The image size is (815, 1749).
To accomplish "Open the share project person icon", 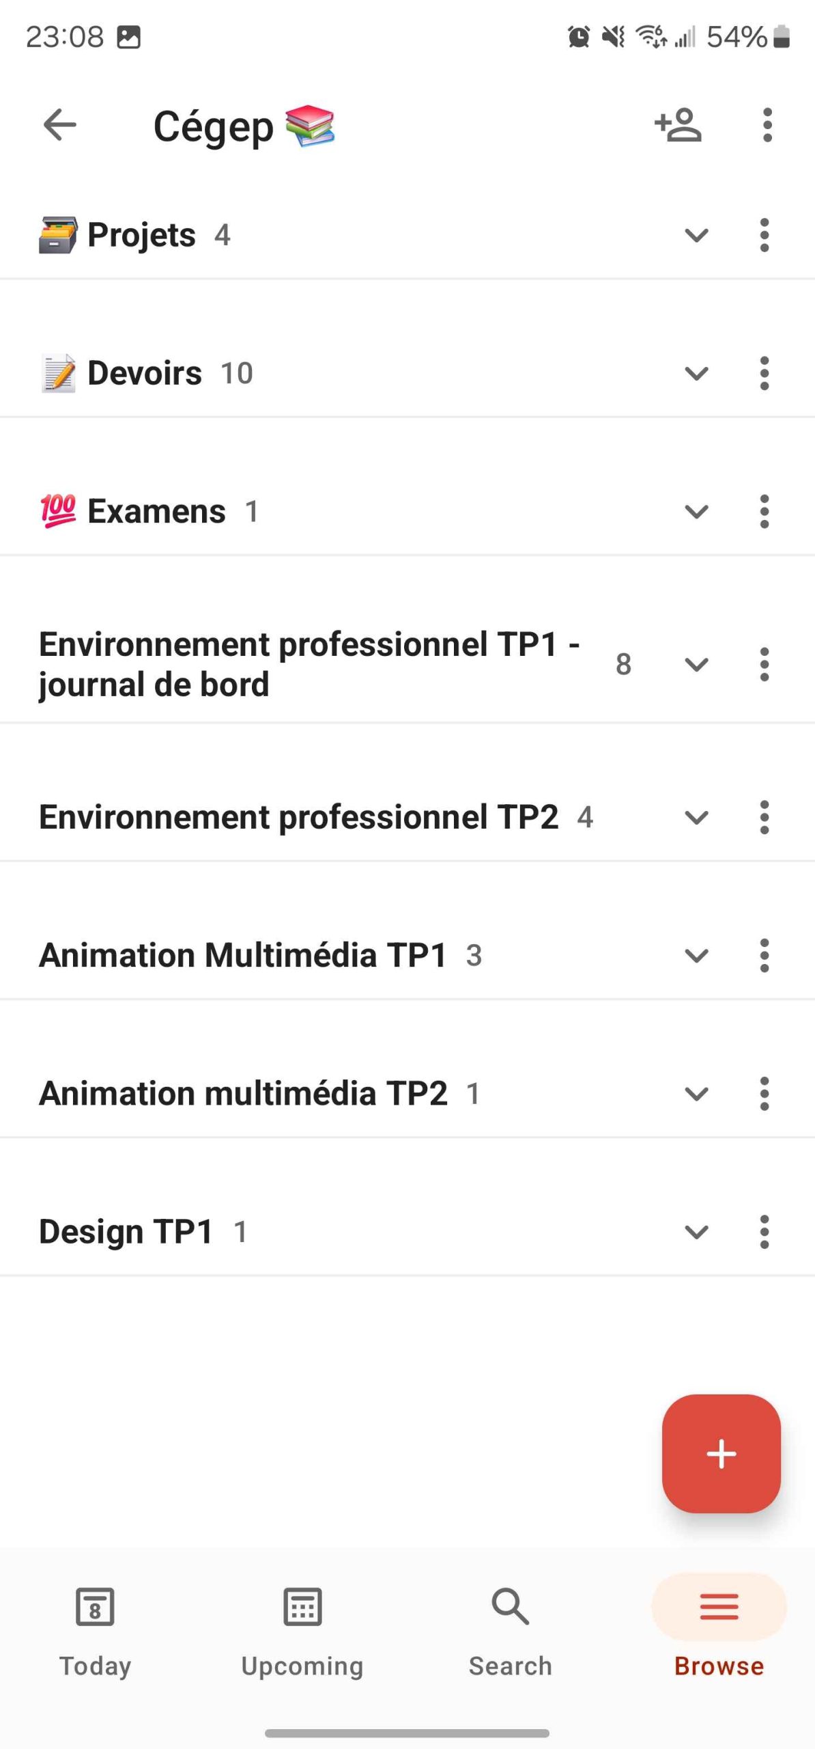I will tap(678, 126).
